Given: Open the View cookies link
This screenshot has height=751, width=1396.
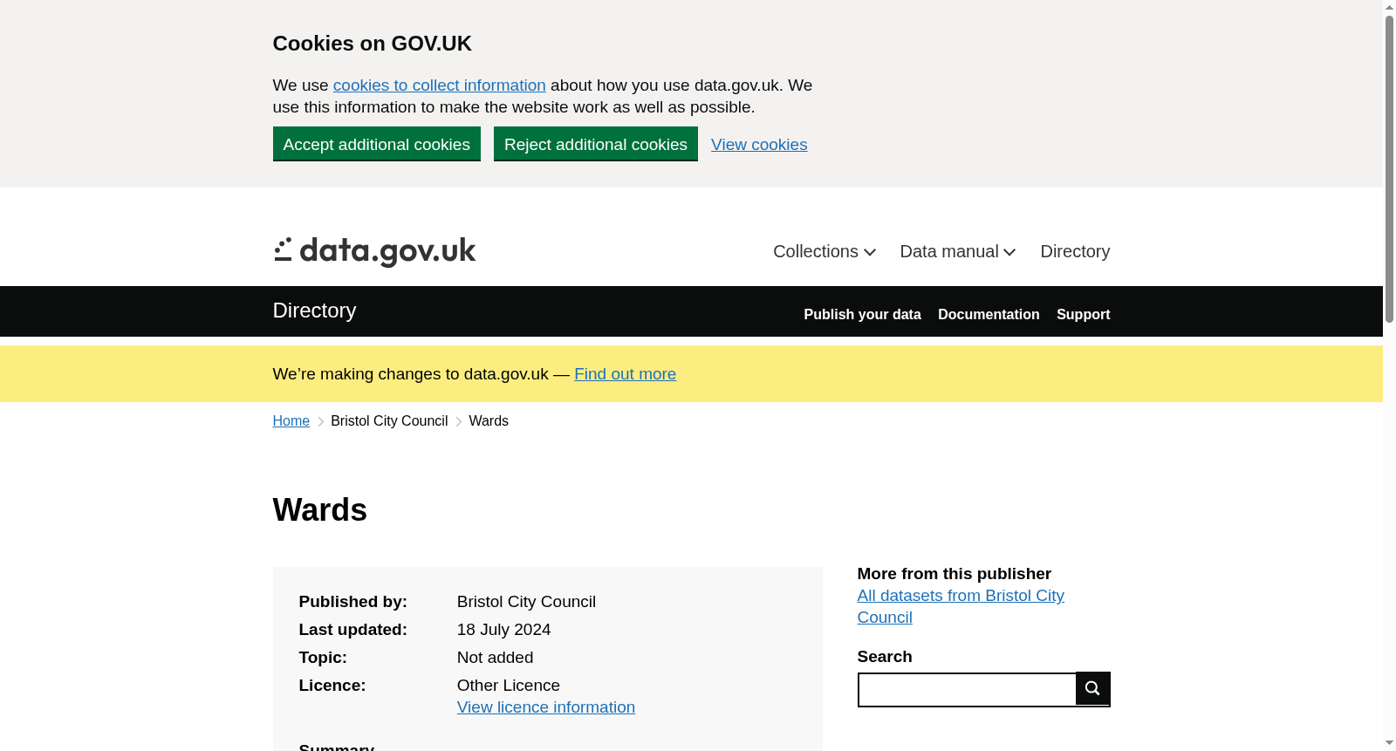Looking at the screenshot, I should [x=759, y=145].
